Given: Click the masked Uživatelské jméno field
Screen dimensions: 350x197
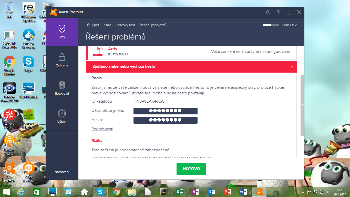Looking at the screenshot, I should point(166,111).
